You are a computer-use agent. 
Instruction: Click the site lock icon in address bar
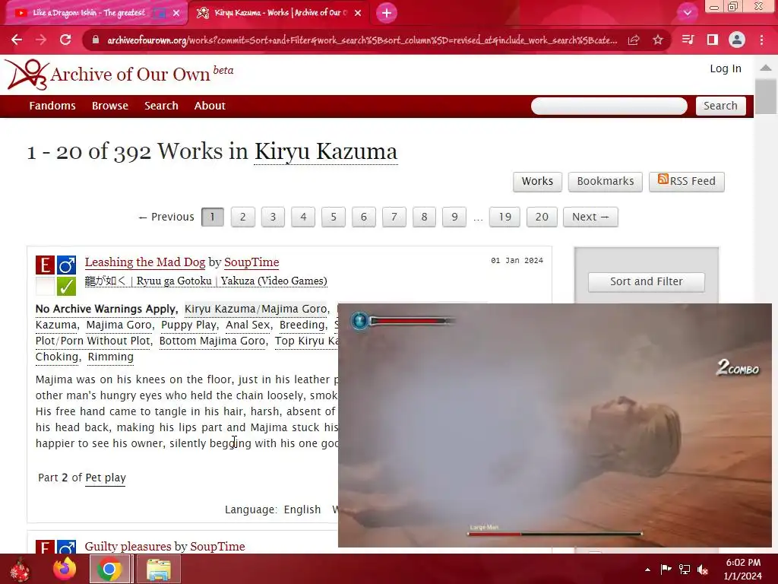pos(96,40)
